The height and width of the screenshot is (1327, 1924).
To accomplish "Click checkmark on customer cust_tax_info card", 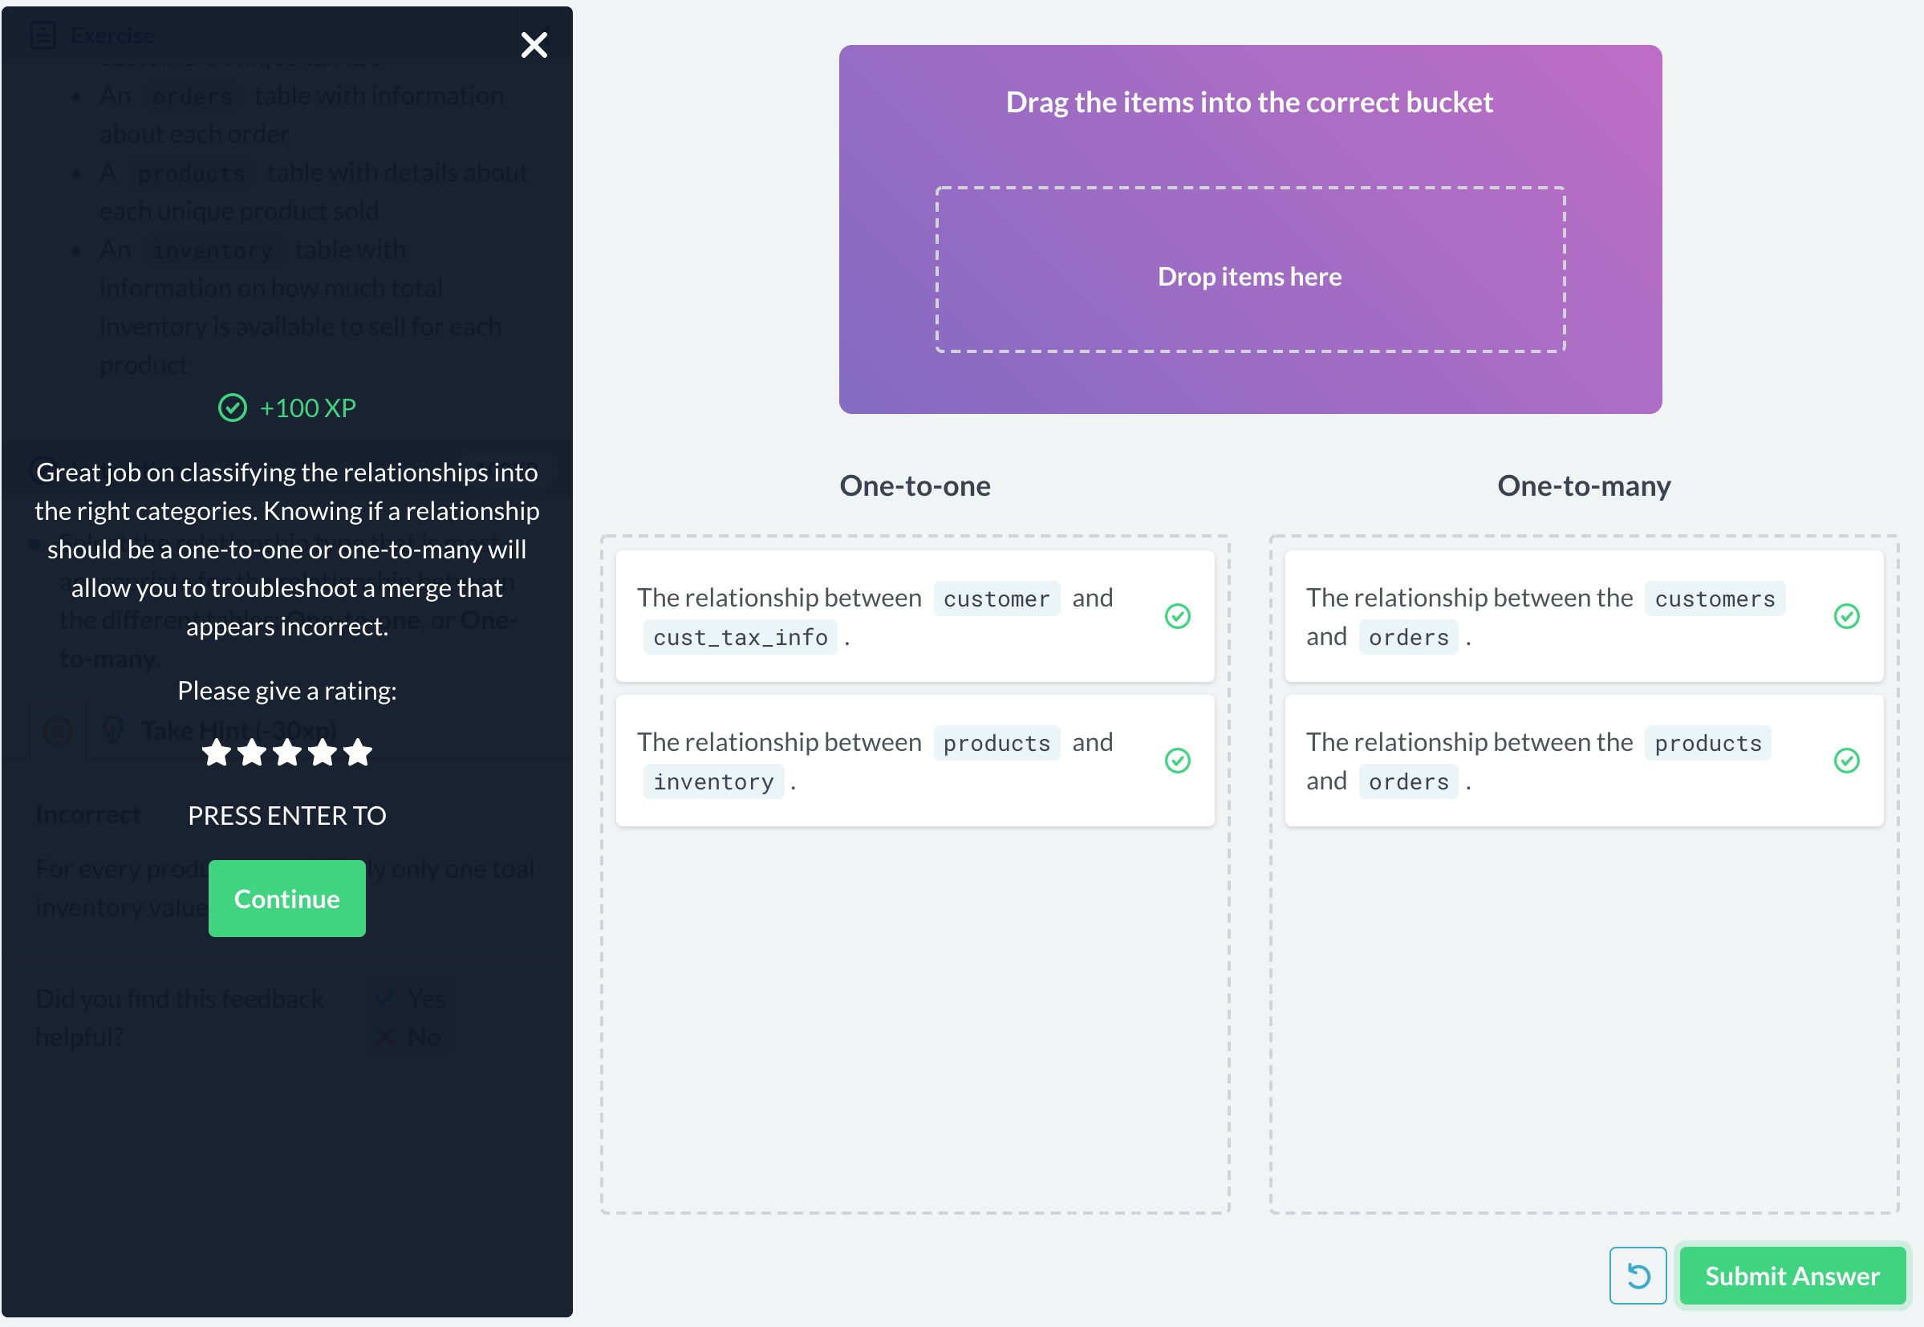I will tap(1177, 616).
